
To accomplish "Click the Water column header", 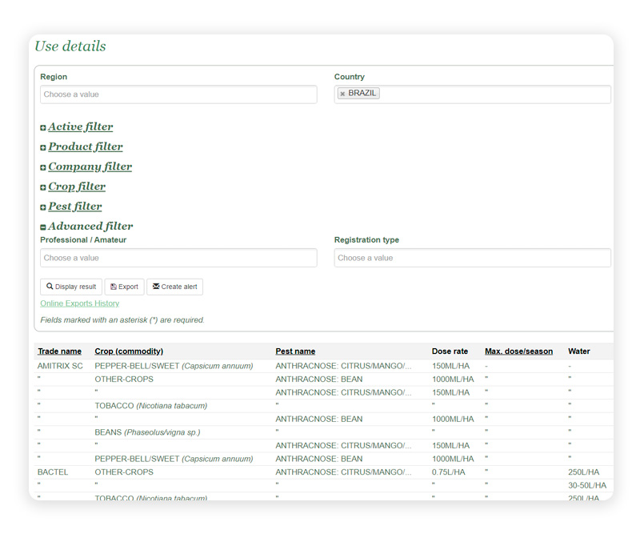I will [578, 351].
